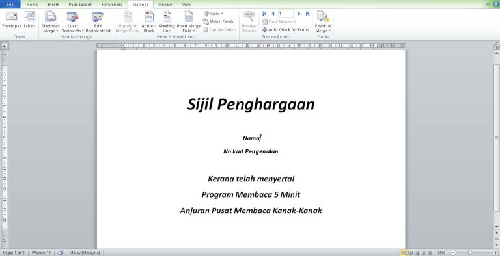Open the Envelopes tool
The image size is (500, 256).
(12, 20)
